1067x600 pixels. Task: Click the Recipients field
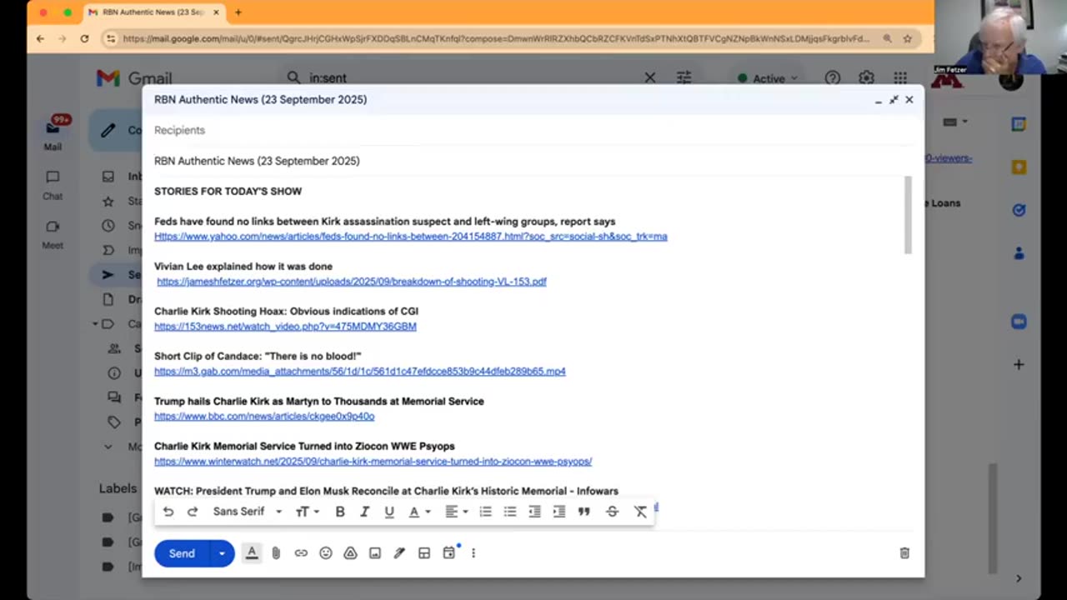(533, 131)
